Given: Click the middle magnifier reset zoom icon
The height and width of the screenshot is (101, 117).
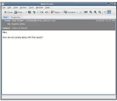Looking at the screenshot, I should [x=95, y=12].
